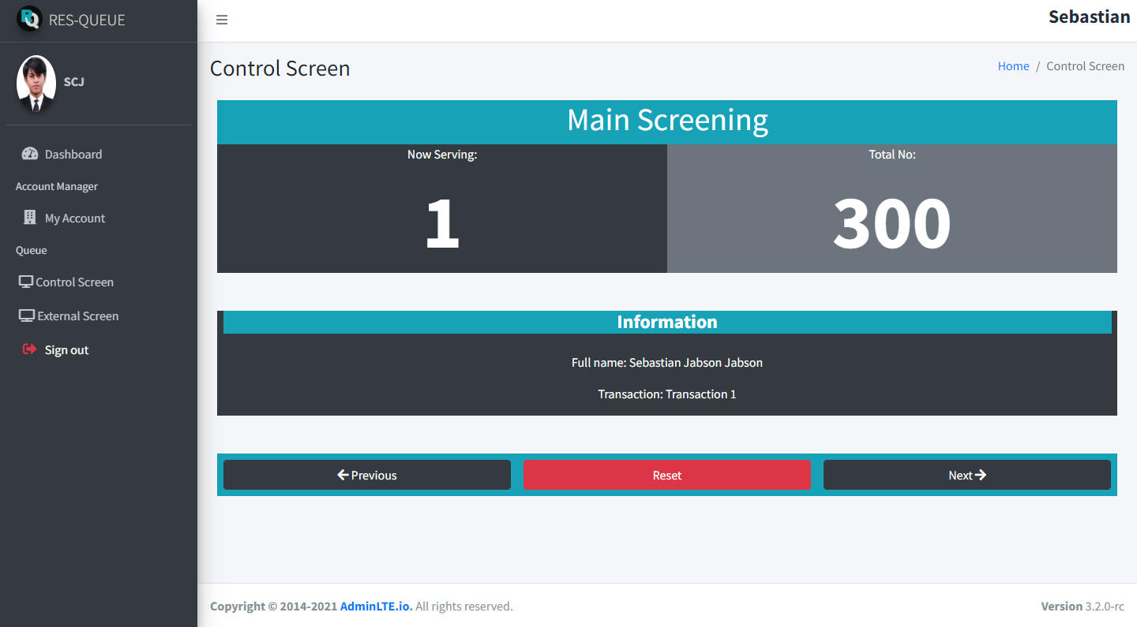This screenshot has height=627, width=1137.
Task: Click the SCJ user profile photo
Action: click(36, 83)
